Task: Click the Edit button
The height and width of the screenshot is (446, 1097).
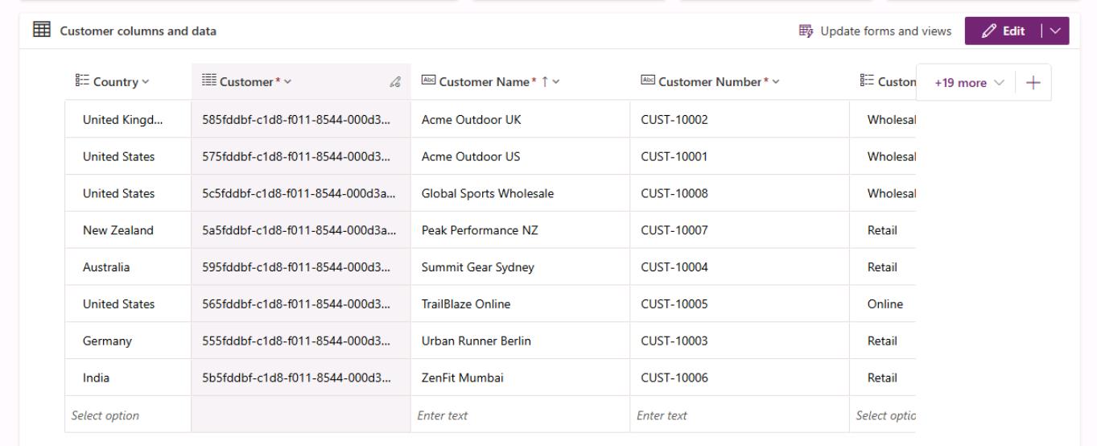Action: point(1004,31)
